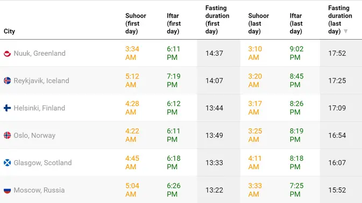Viewport: 362px width, 203px height.
Task: Click the Greenland flag icon
Action: pyautogui.click(x=7, y=54)
